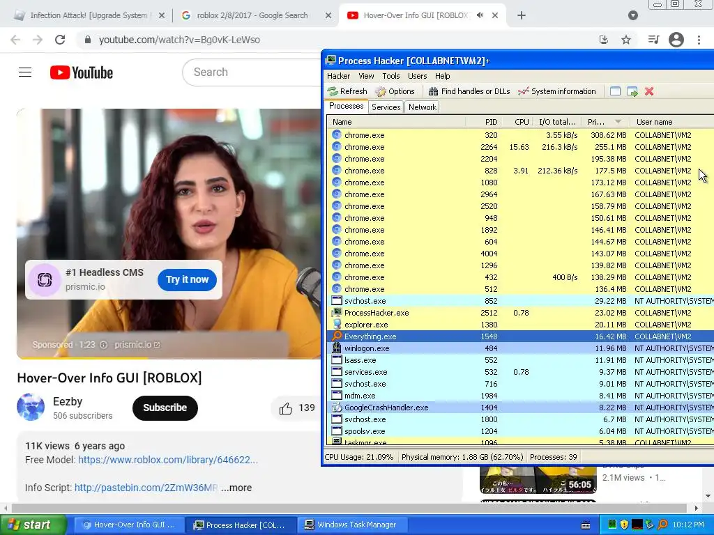The height and width of the screenshot is (535, 714).
Task: Sort by the Name column header
Action: pos(396,122)
